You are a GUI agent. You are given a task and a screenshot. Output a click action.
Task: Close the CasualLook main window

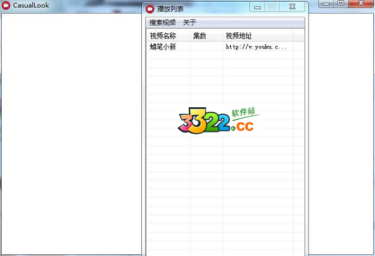coord(361,3)
